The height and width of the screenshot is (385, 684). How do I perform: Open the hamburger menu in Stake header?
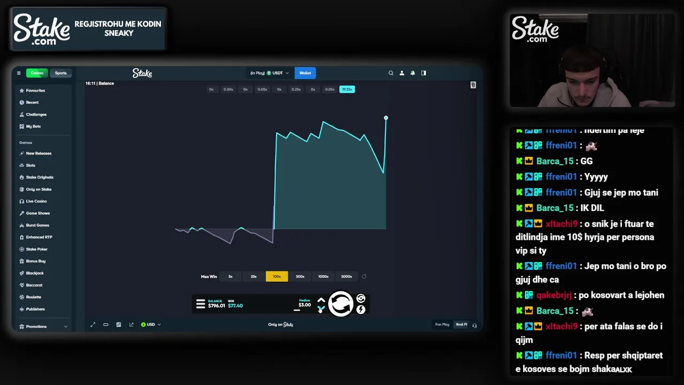[19, 73]
